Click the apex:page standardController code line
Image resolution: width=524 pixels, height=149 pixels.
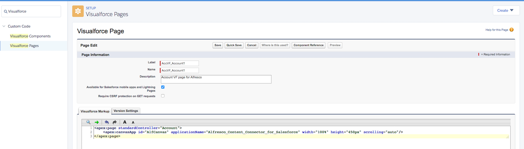(138, 128)
